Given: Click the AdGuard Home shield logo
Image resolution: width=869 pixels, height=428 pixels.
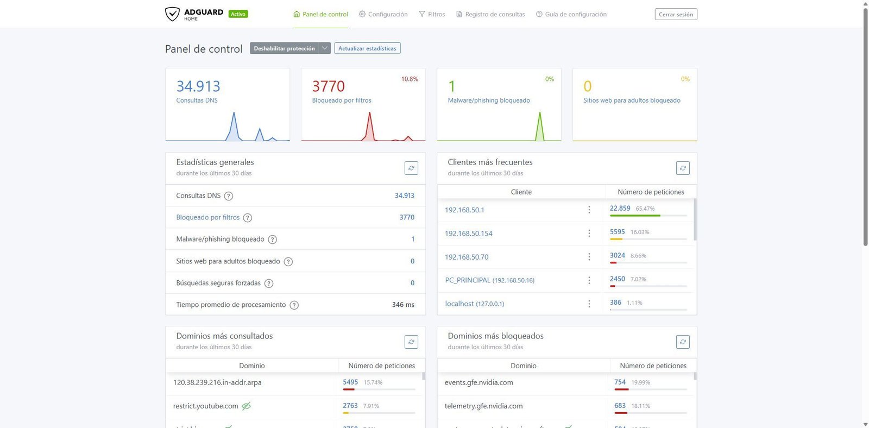Looking at the screenshot, I should point(172,14).
